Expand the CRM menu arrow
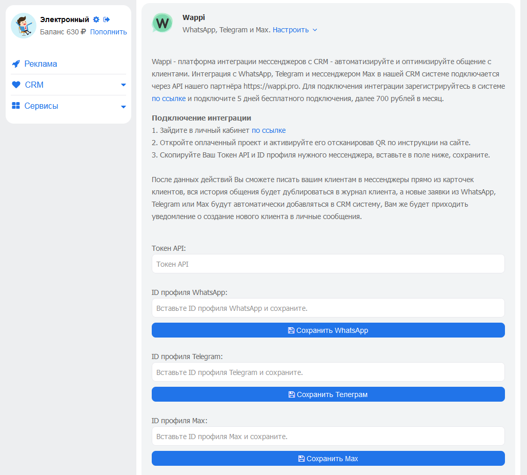 point(123,85)
